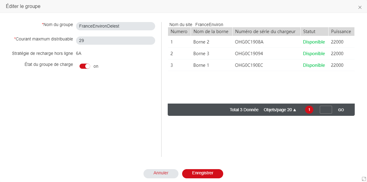
Task: Click the Stratégie de recharge hors ligne label
Action: [42, 53]
